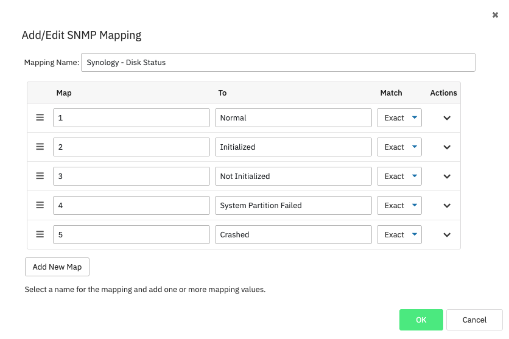Viewport: 509px width, 339px height.
Task: Click drag handle icon for row 5
Action: point(40,234)
